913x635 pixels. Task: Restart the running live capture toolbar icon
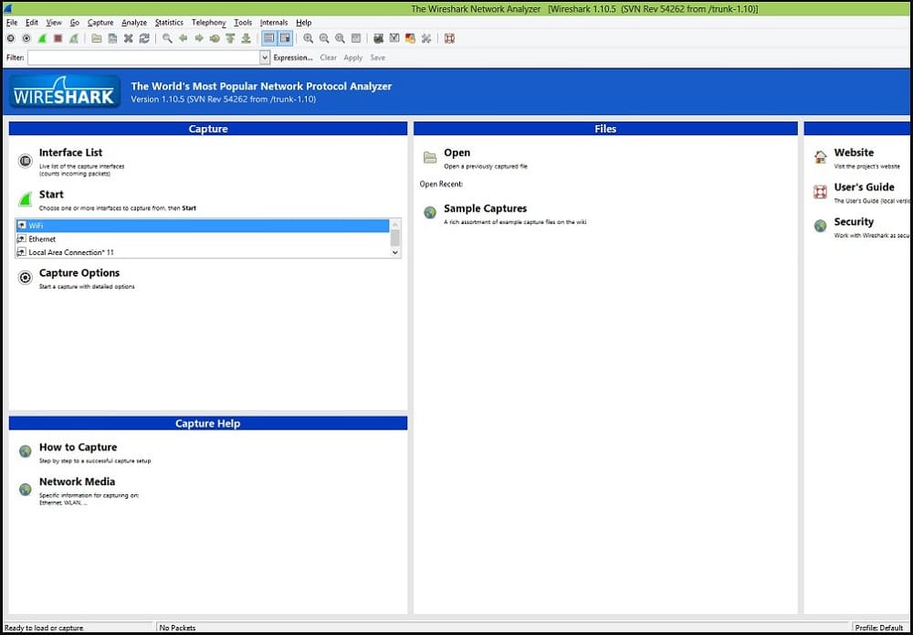click(73, 38)
